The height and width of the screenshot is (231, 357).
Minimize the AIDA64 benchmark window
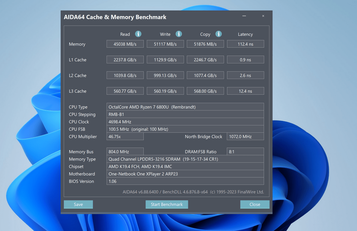[244, 16]
